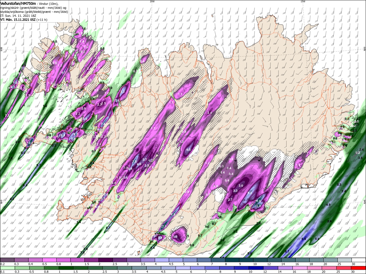Pick the crimson 25 swatch in rain legend
This screenshot has height=274, width=366.
[344, 268]
